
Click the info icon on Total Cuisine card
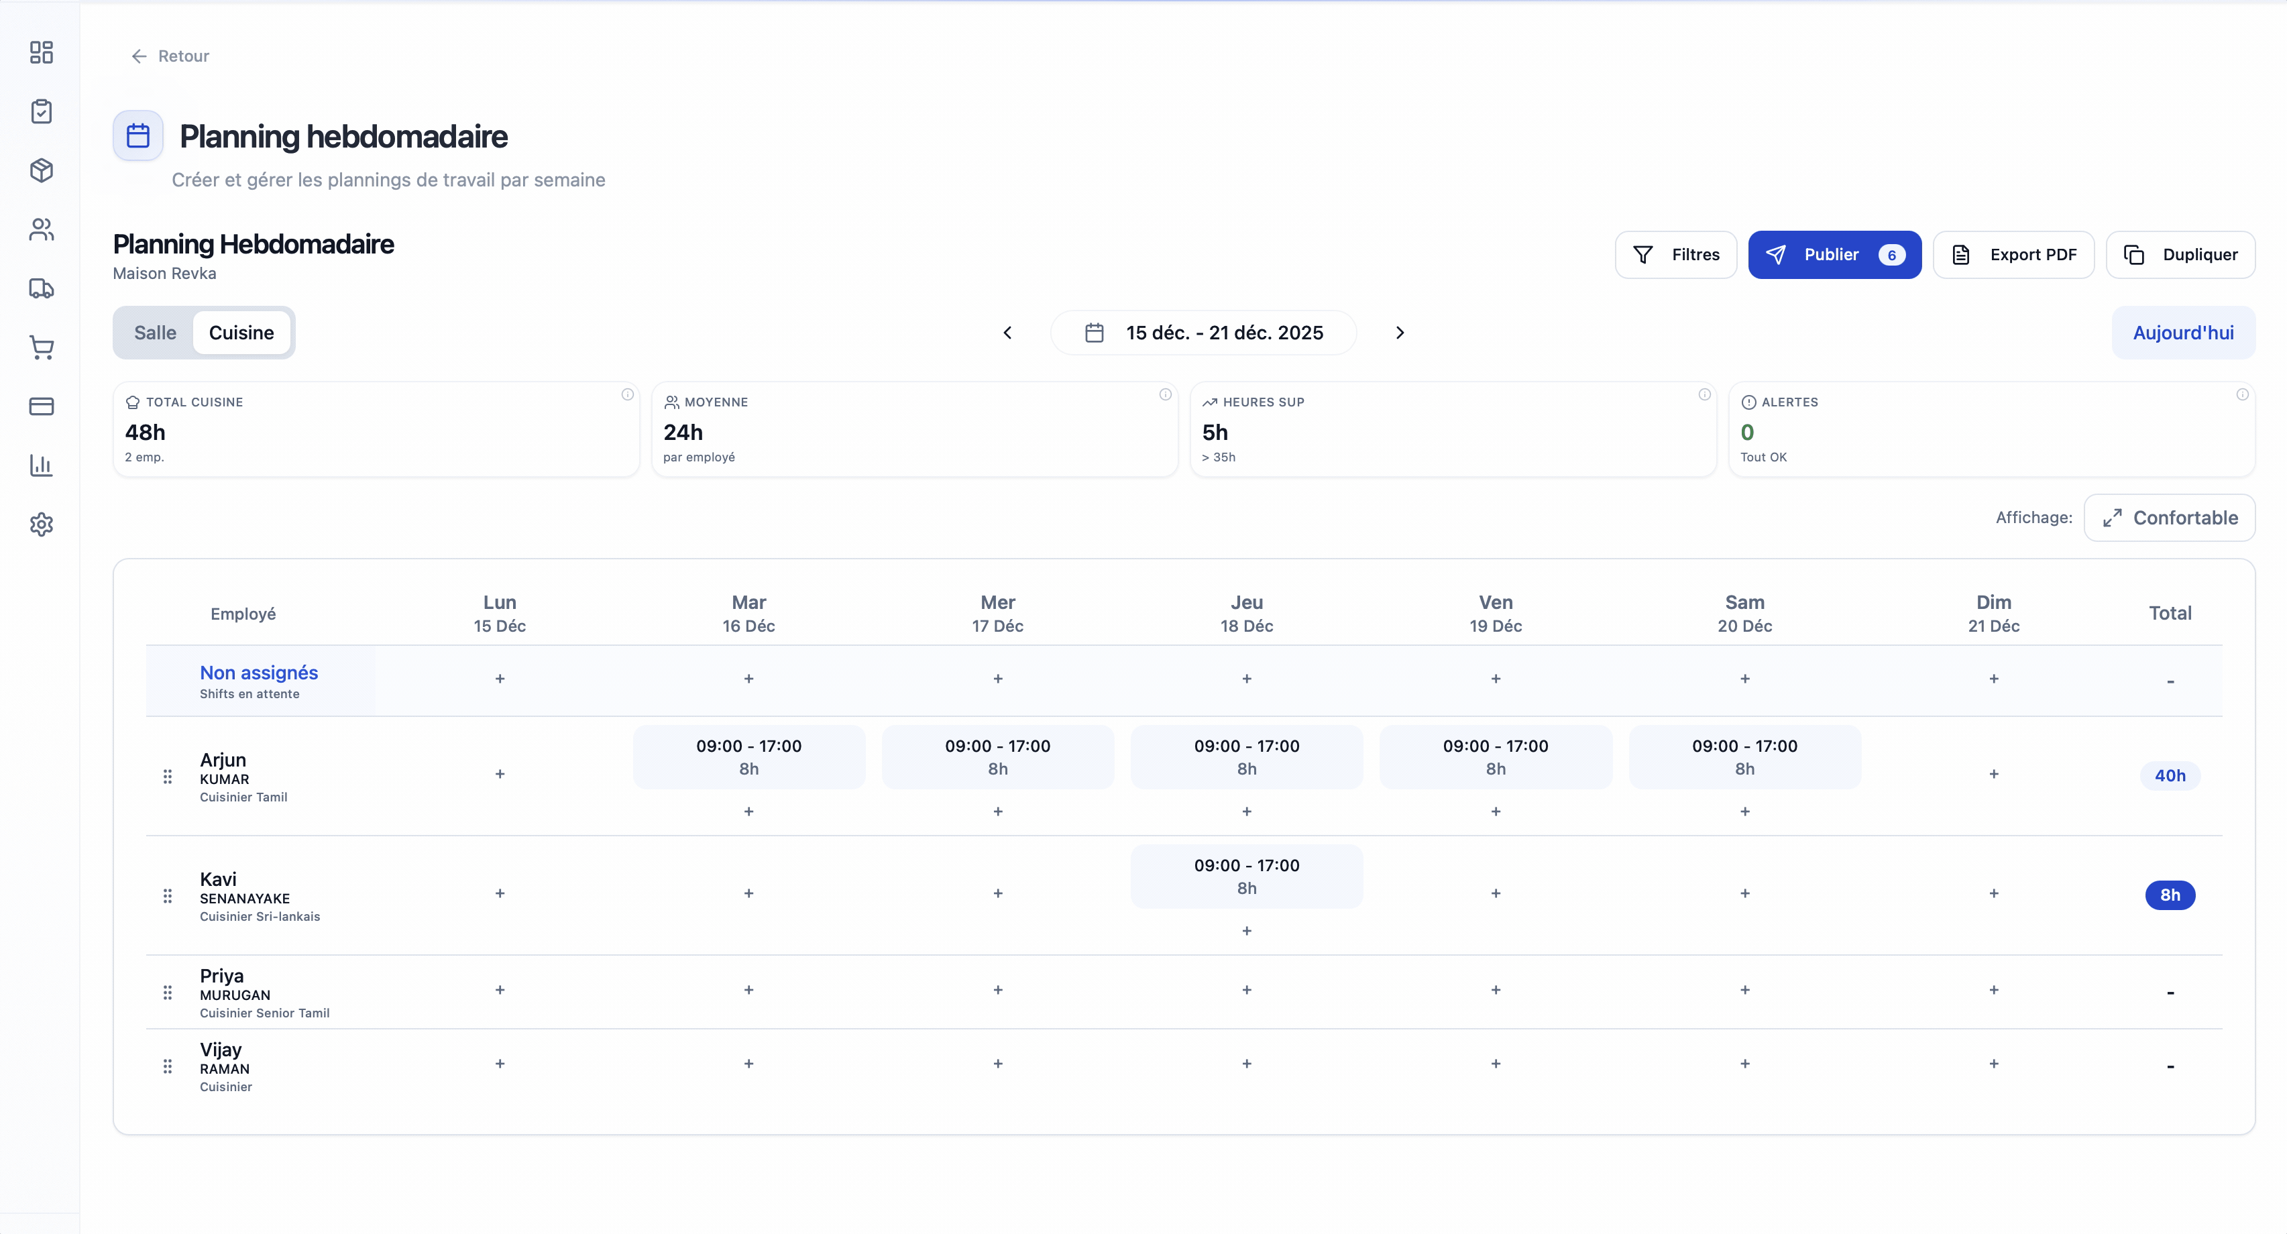point(627,395)
